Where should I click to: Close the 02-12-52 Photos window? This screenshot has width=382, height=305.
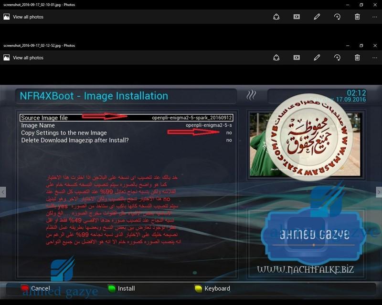(x=375, y=45)
